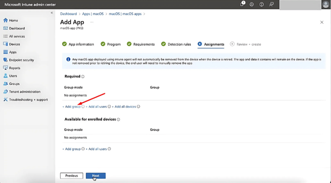Switch to Requirements step
The height and width of the screenshot is (183, 331).
coord(141,44)
